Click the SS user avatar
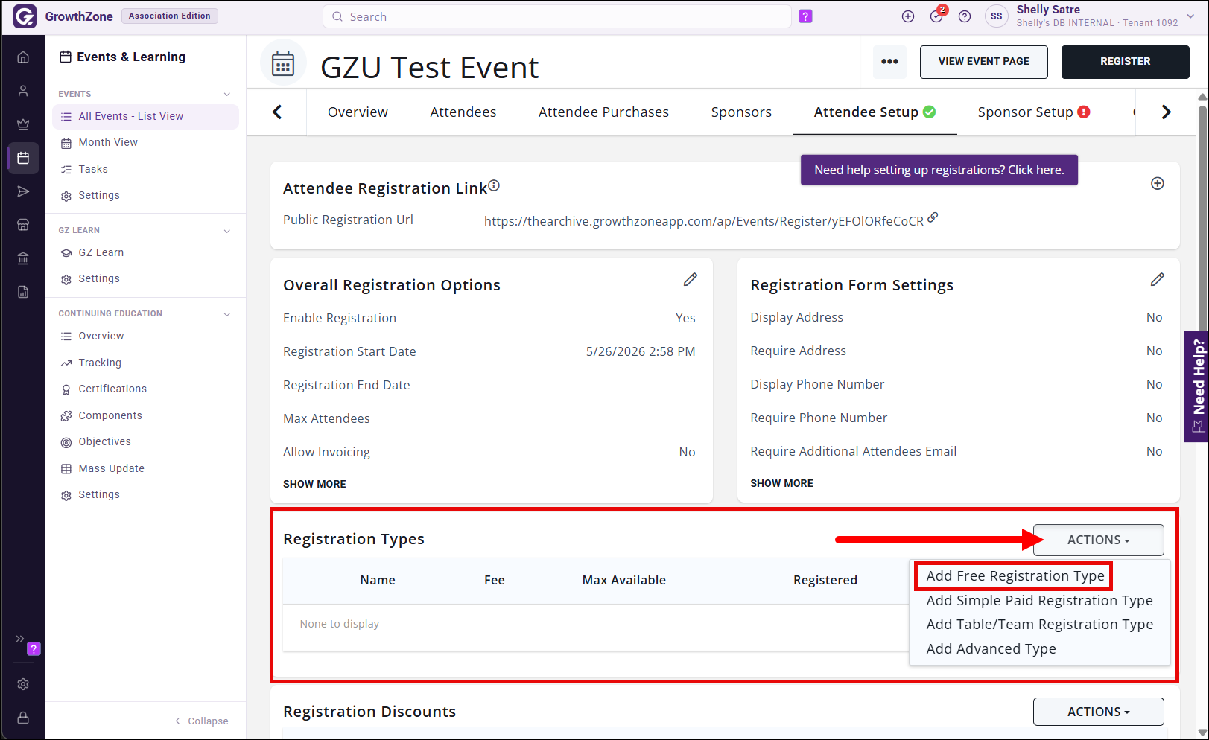The width and height of the screenshot is (1209, 740). [997, 16]
